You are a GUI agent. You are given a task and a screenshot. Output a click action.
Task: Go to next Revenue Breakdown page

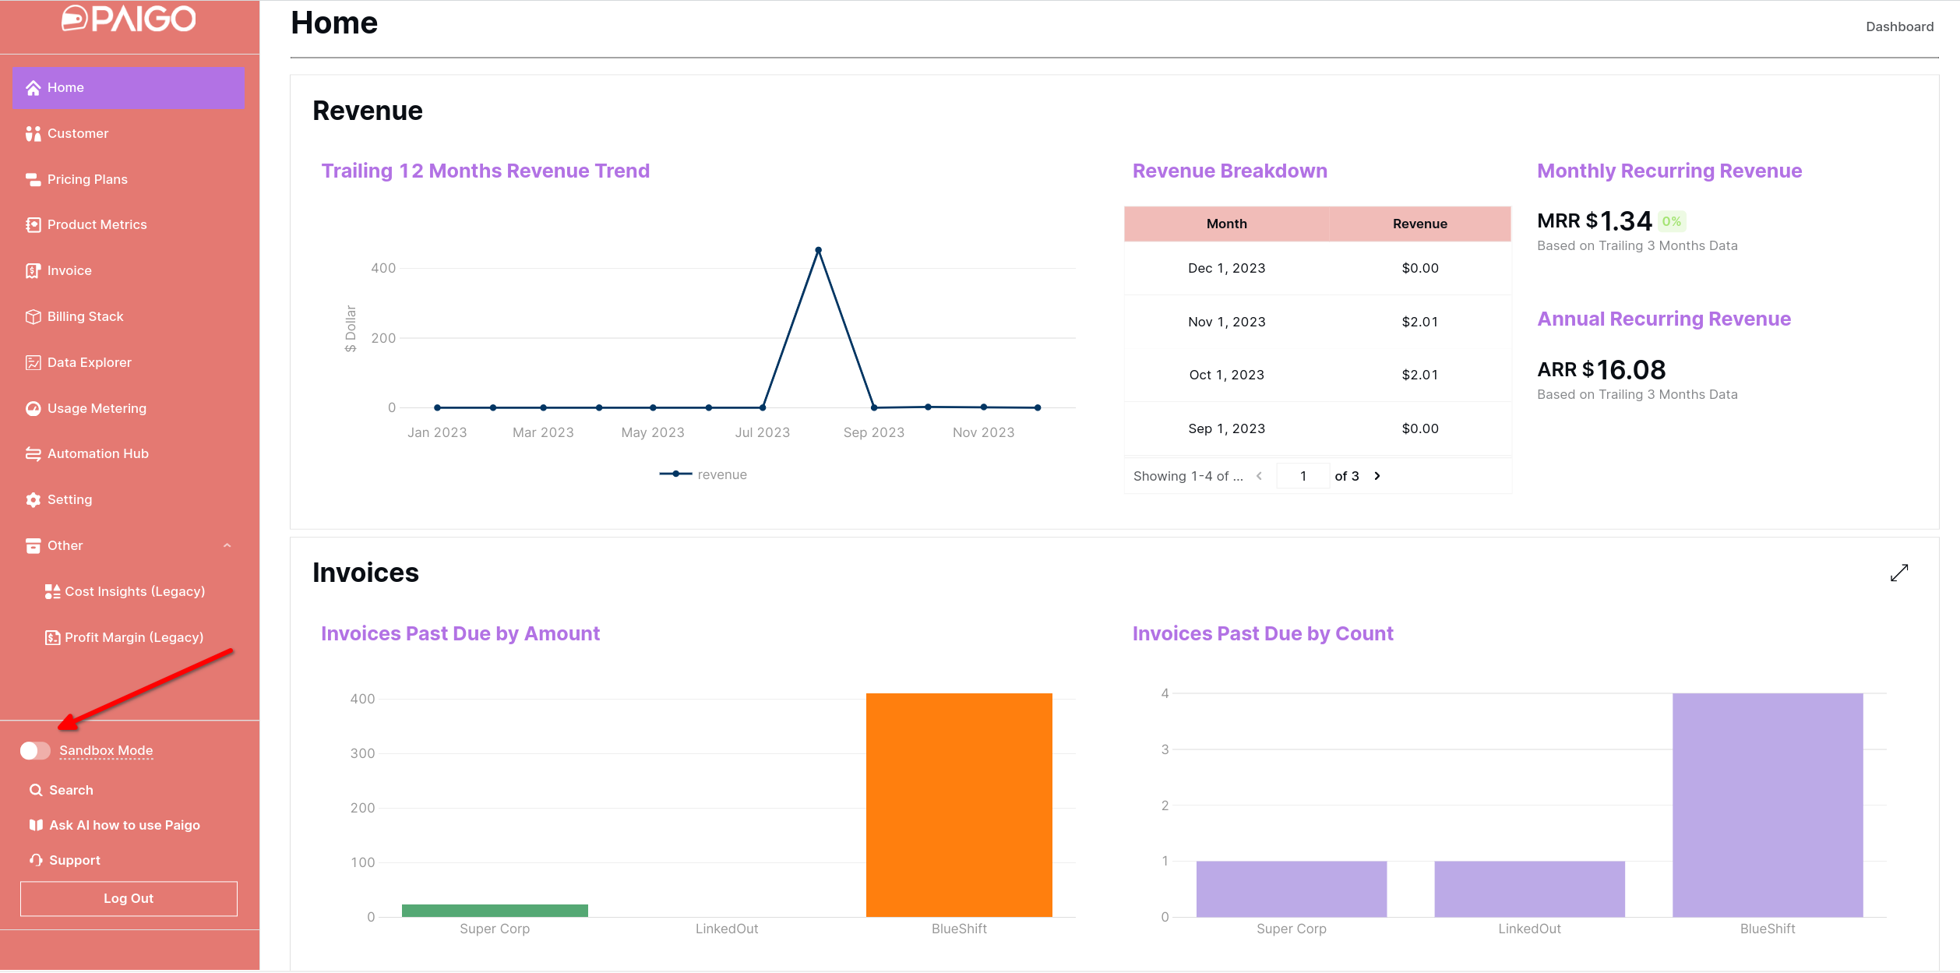pyautogui.click(x=1377, y=476)
